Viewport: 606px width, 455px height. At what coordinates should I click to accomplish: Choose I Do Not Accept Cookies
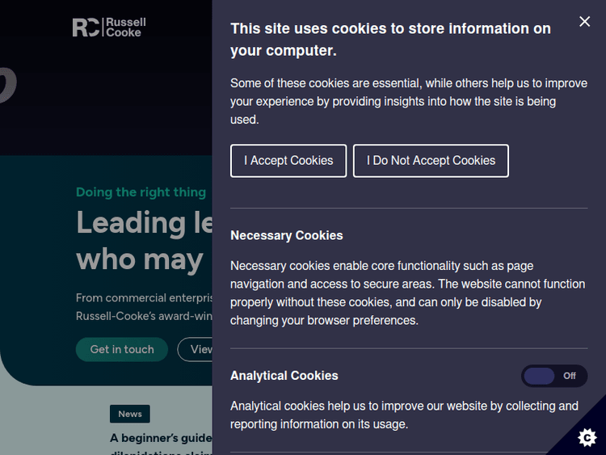pyautogui.click(x=431, y=161)
